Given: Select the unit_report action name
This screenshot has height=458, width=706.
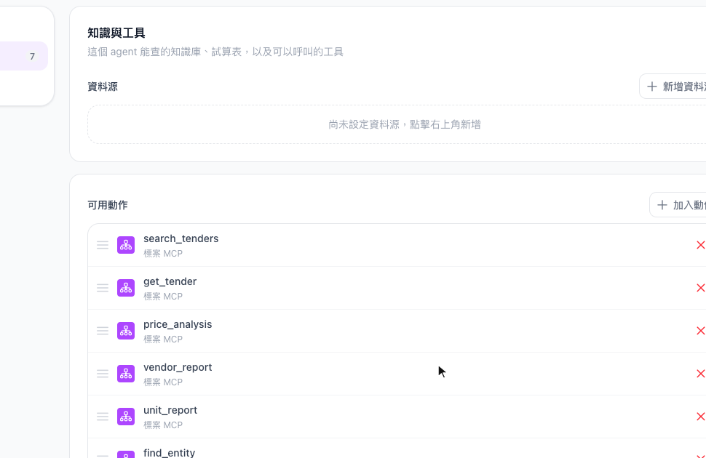Looking at the screenshot, I should [170, 410].
